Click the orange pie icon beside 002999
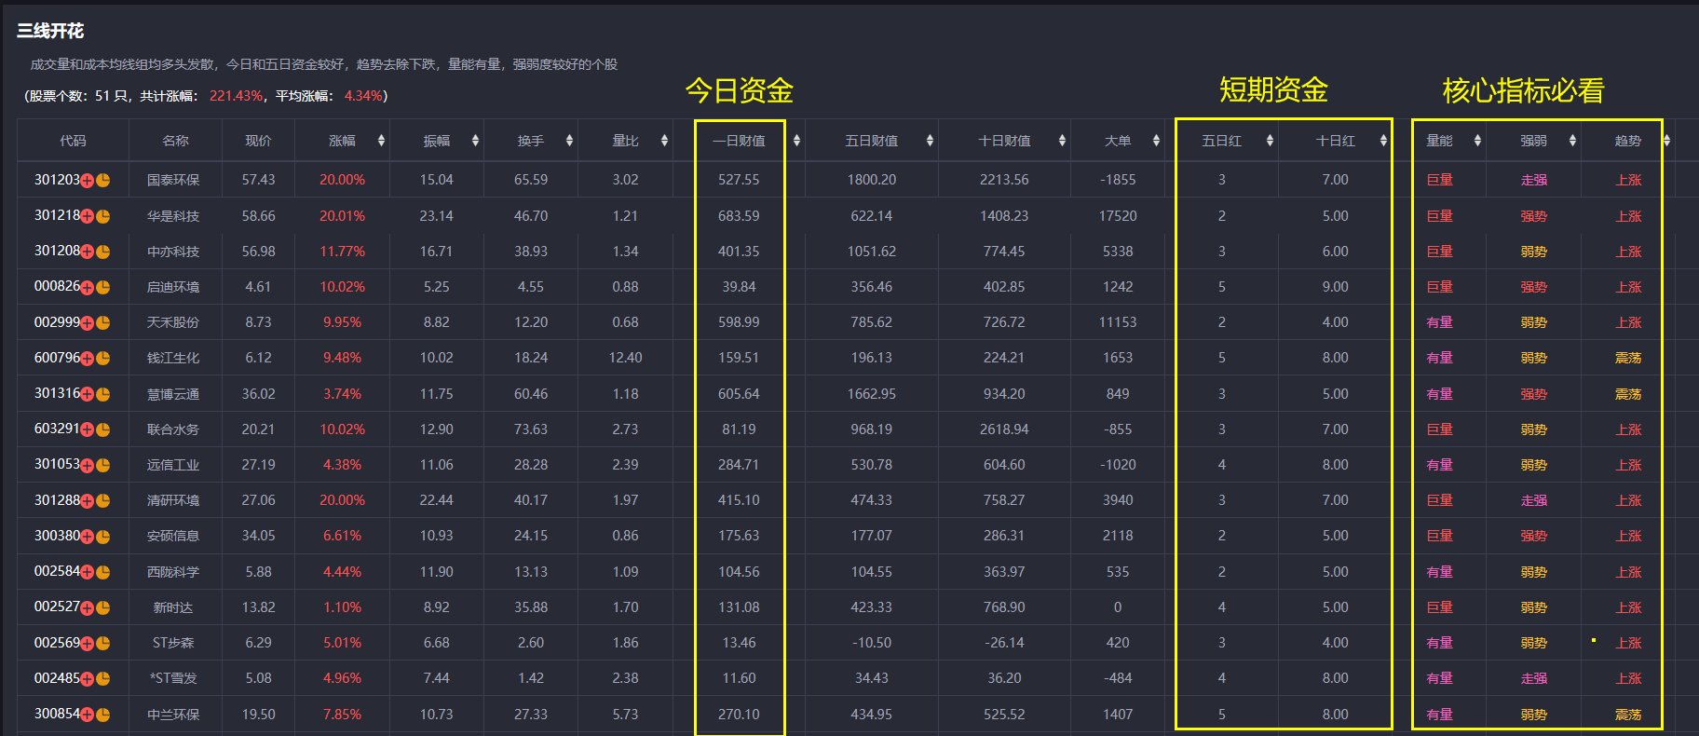Image resolution: width=1699 pixels, height=736 pixels. click(x=103, y=323)
